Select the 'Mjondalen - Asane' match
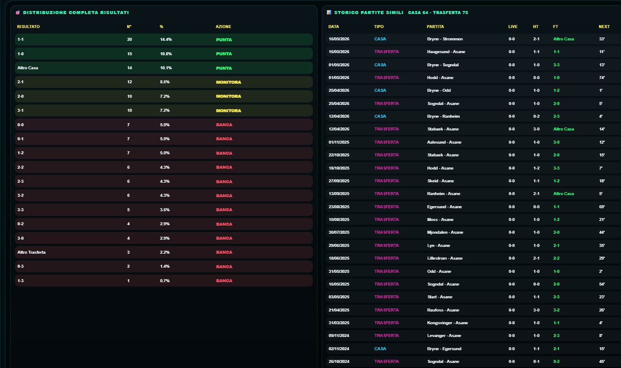This screenshot has height=368, width=621. (445, 232)
